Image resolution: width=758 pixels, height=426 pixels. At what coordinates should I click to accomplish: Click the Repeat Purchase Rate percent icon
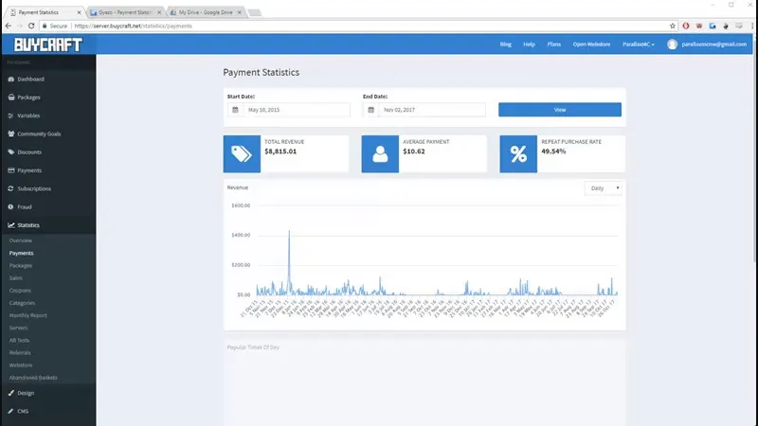[x=518, y=154]
